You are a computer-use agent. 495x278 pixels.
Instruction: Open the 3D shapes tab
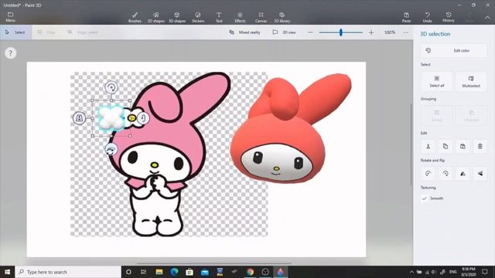point(177,17)
